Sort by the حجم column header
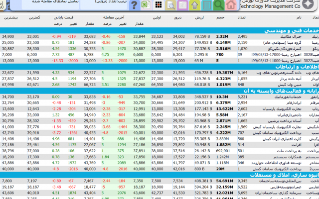319x199 pixels. click(220, 17)
